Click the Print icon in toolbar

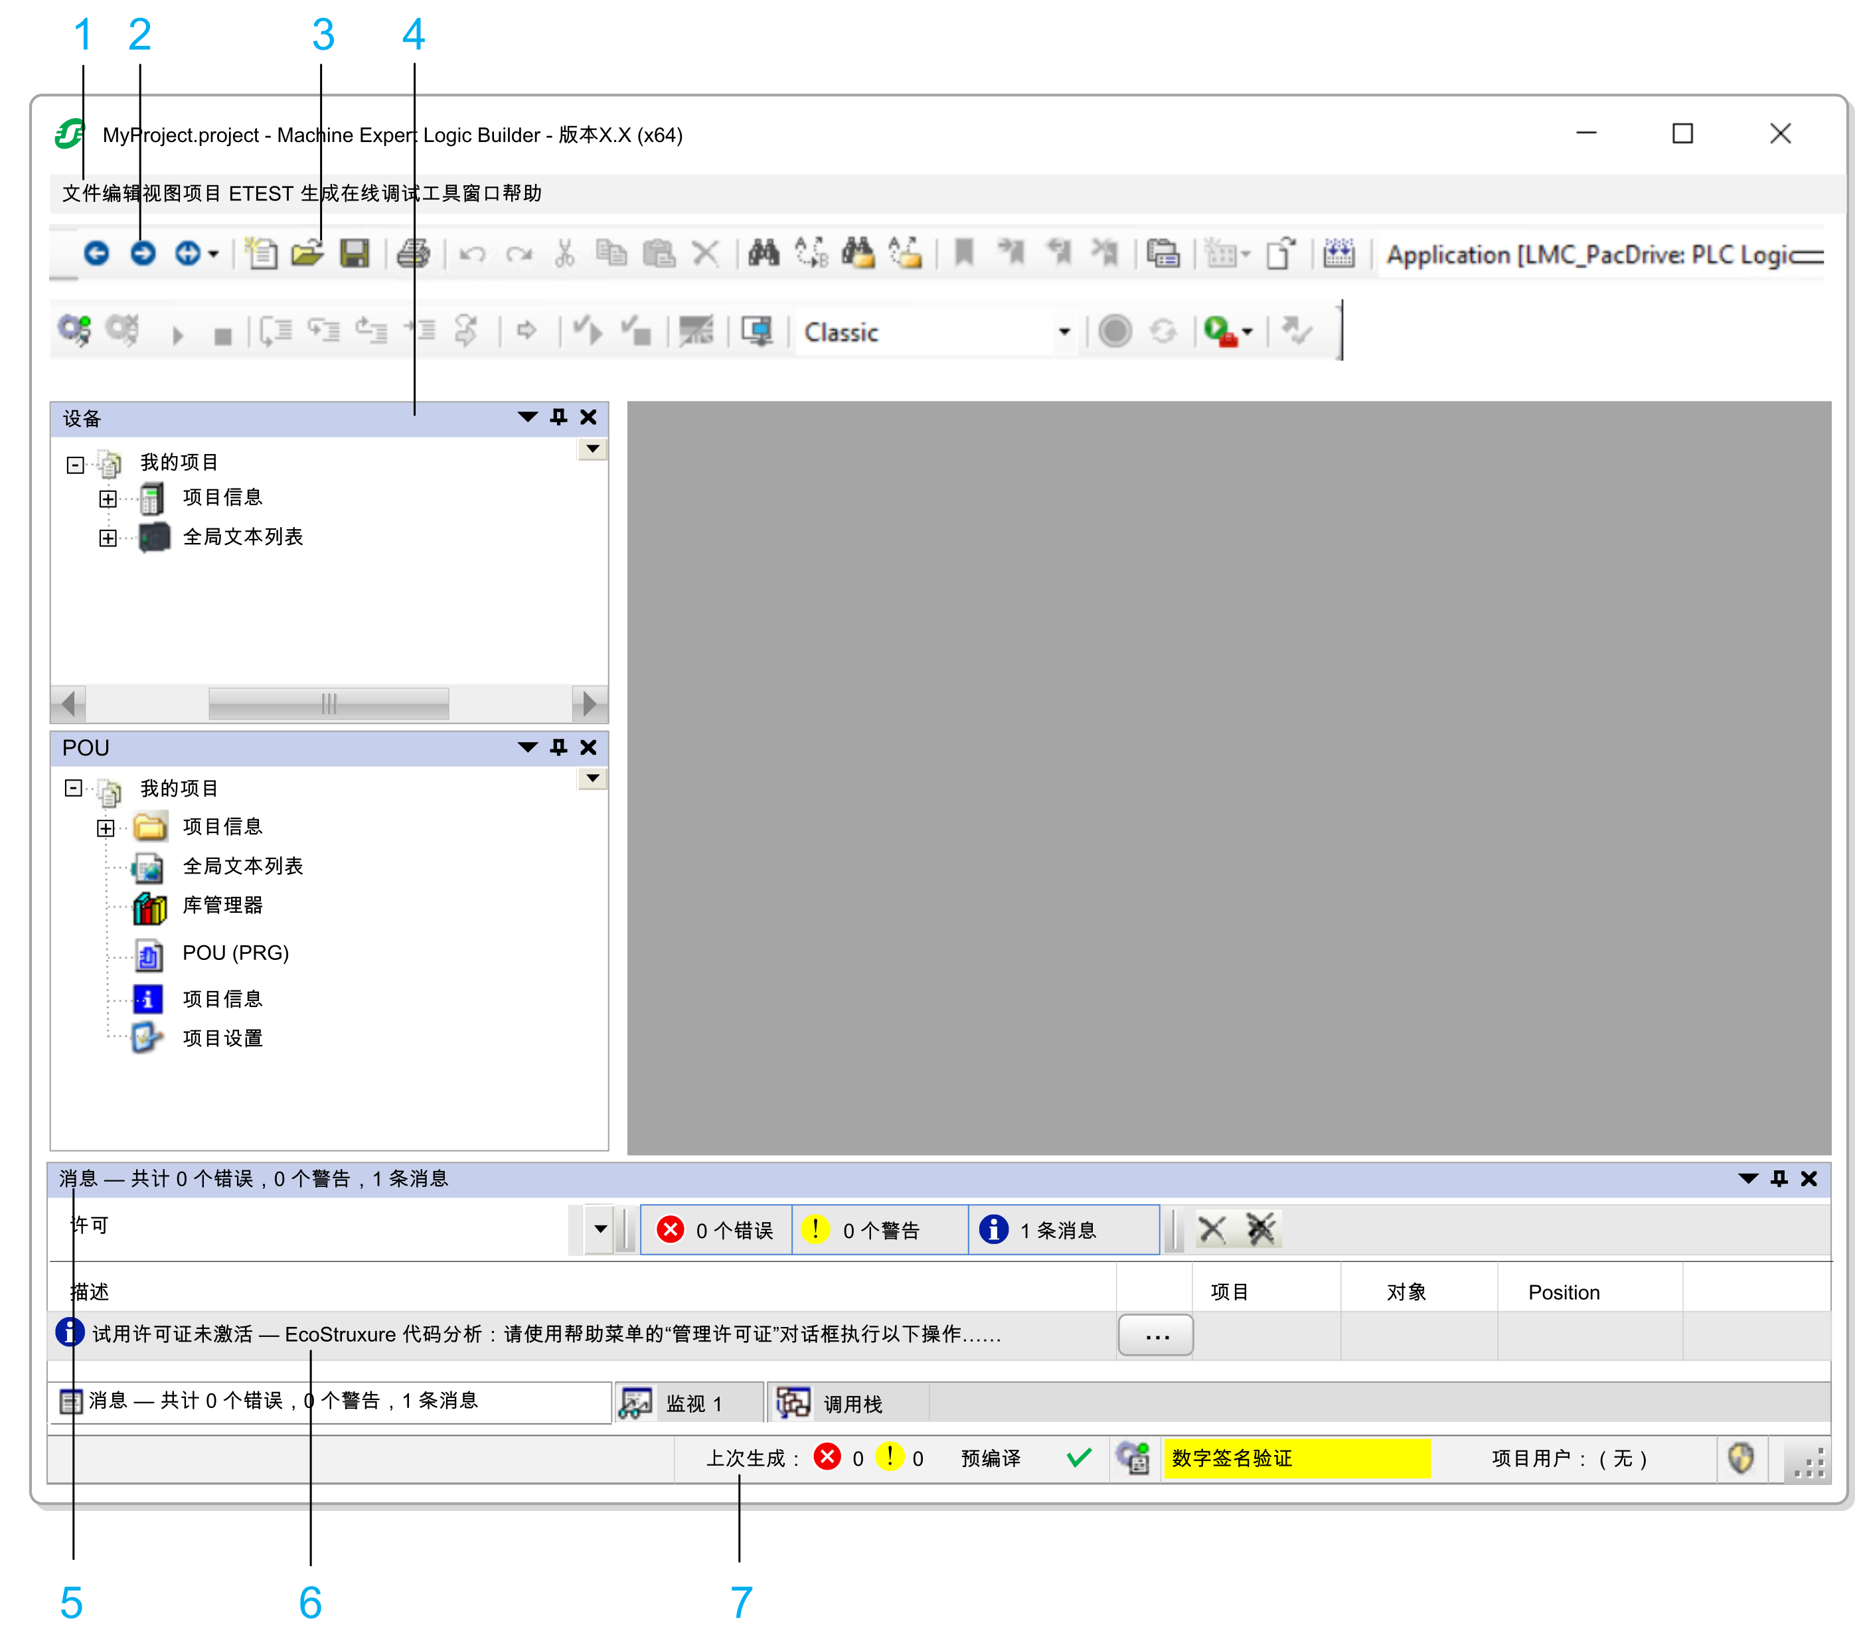pos(413,253)
